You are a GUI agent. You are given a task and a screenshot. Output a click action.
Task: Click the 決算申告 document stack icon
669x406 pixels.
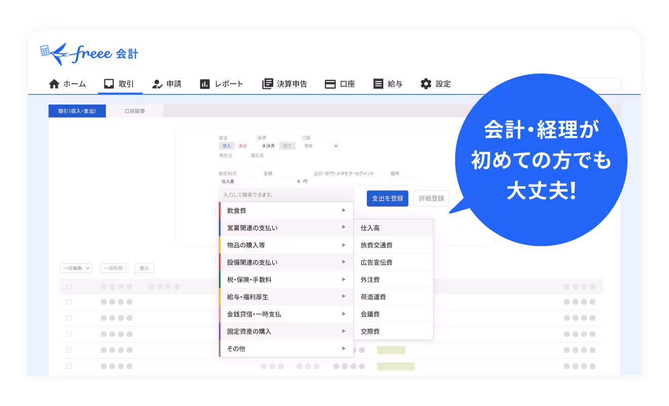point(267,84)
